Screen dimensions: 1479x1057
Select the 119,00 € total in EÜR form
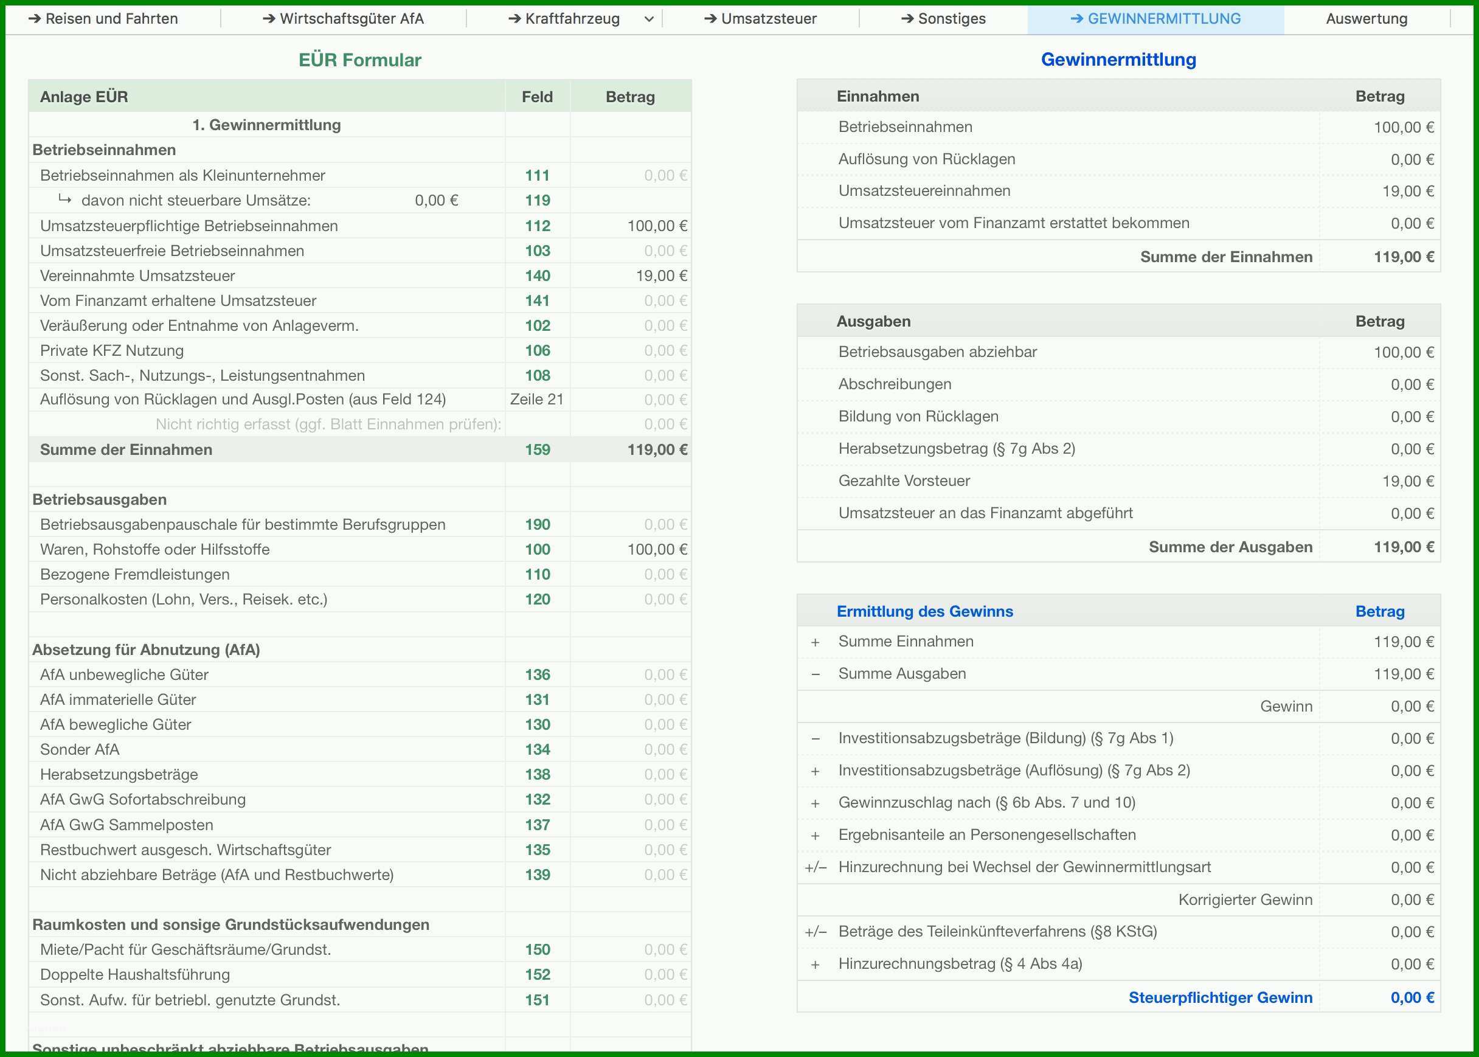657,450
